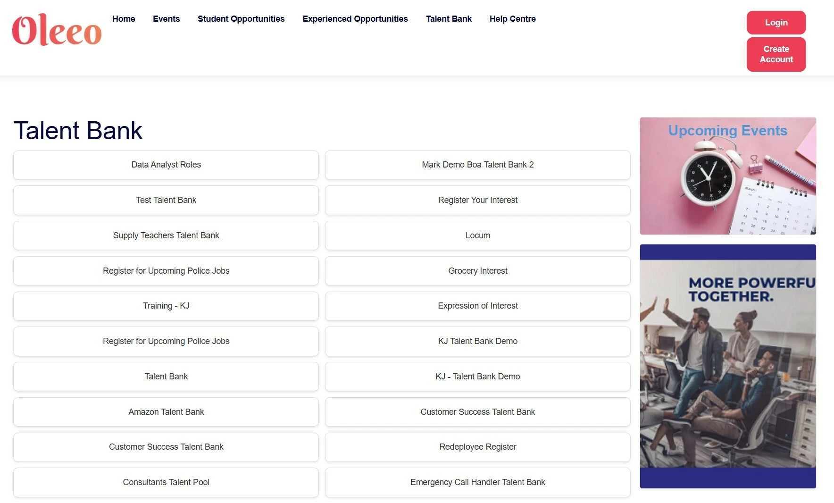The width and height of the screenshot is (834, 503).
Task: Open the Talent Bank card above Amazon Talent Bank
Action: point(166,377)
